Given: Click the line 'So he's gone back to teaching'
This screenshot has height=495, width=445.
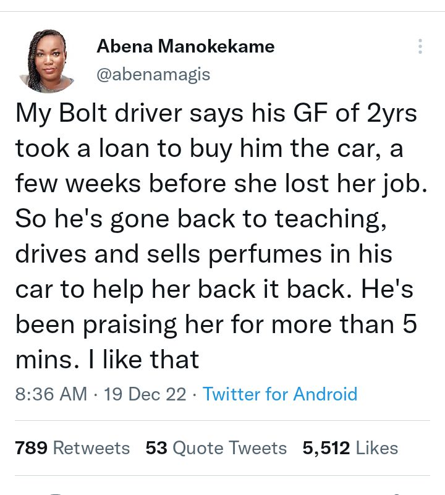Looking at the screenshot, I should click(201, 219).
